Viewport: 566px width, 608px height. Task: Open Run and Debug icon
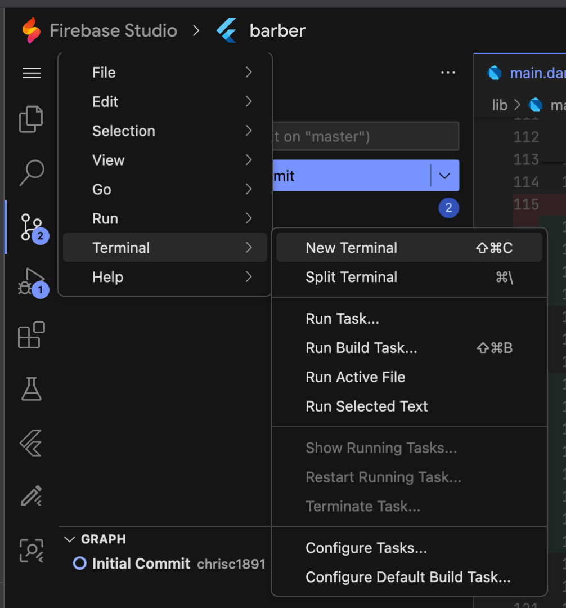[32, 281]
